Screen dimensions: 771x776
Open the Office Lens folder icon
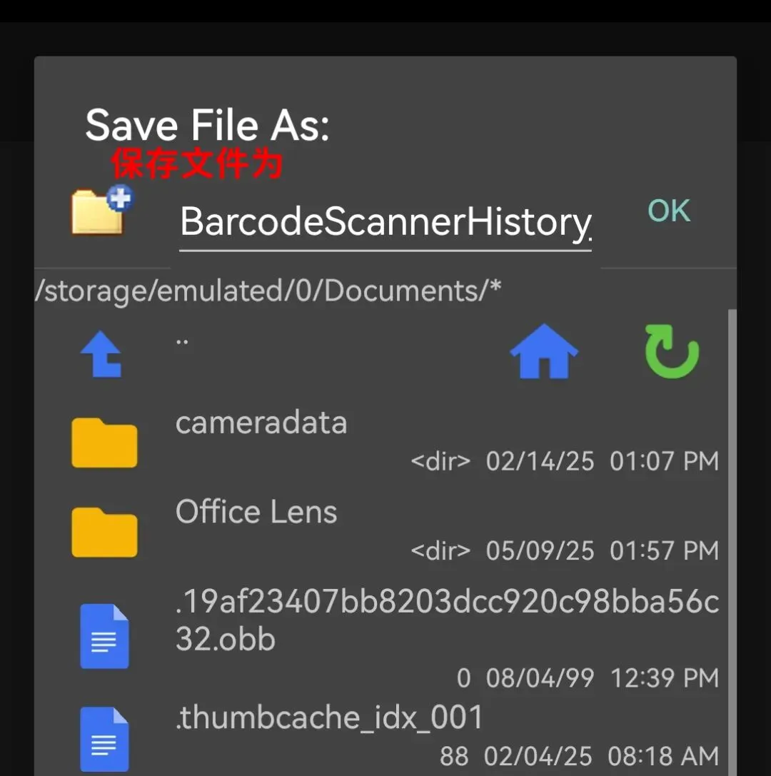(104, 533)
